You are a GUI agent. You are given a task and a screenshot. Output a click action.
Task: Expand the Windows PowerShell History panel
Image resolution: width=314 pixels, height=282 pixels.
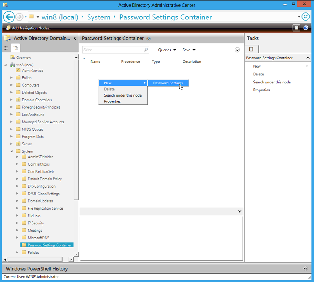point(305,268)
